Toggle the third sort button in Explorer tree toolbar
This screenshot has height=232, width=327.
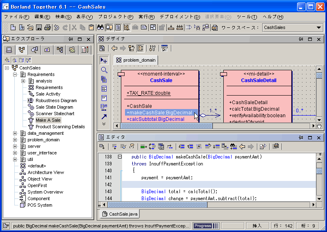tap(21, 60)
